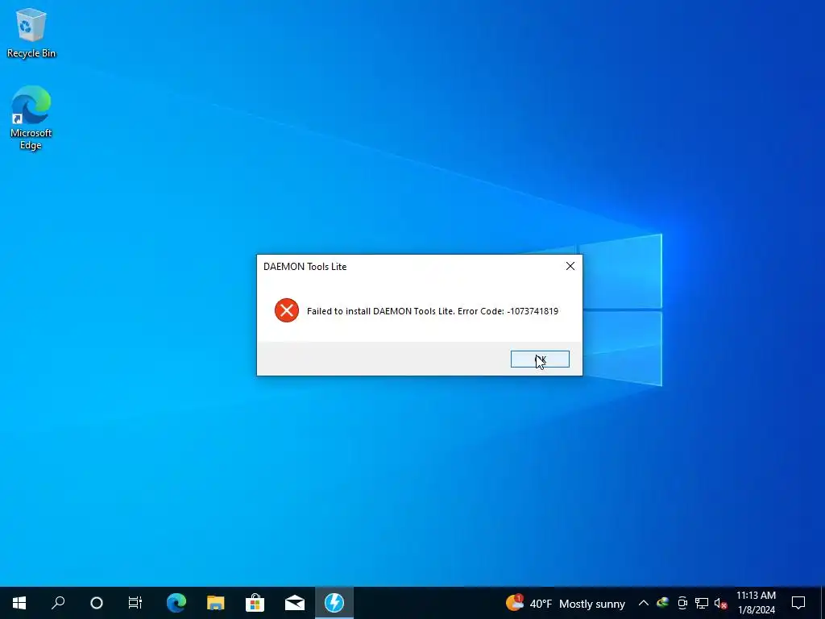Open the weather widget showing 40°F

(x=566, y=603)
